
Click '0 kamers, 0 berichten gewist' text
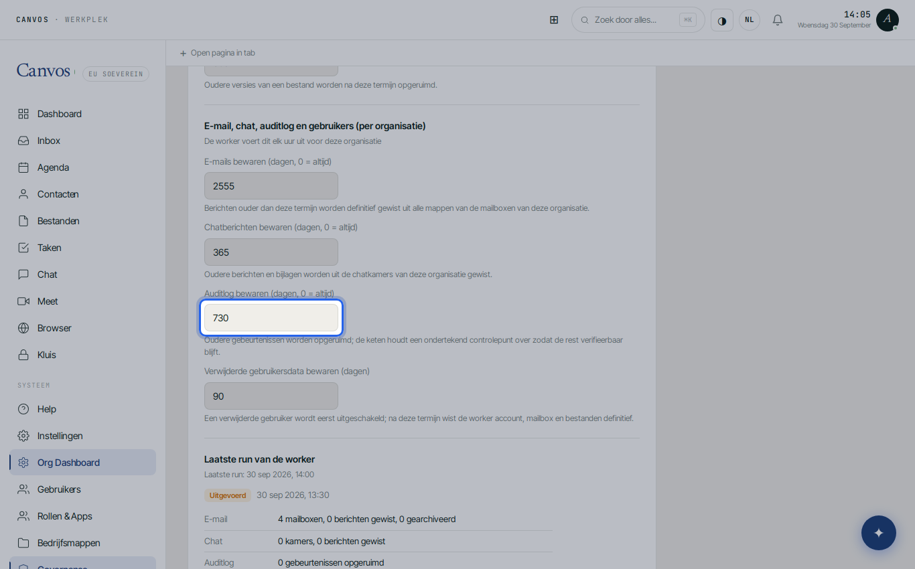(332, 541)
